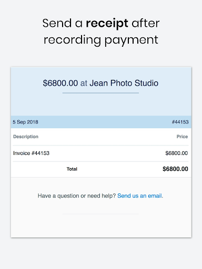The width and height of the screenshot is (202, 269).
Task: Select the Description column header
Action: pyautogui.click(x=26, y=137)
